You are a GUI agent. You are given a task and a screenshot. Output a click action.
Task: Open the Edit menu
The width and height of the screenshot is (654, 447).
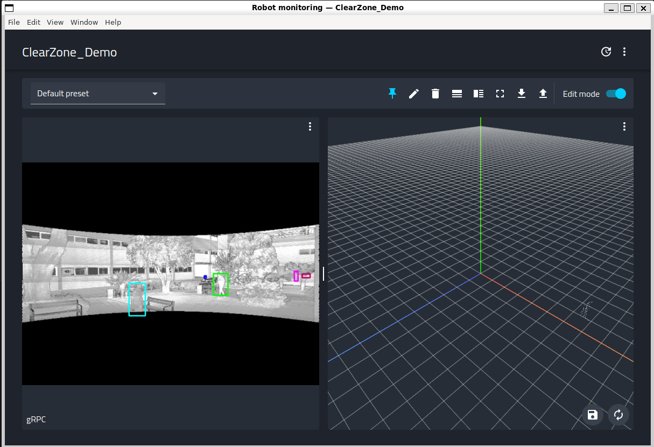click(x=33, y=22)
